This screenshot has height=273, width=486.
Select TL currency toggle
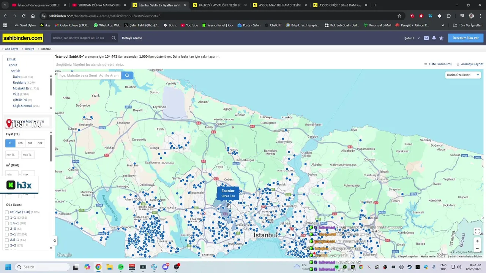(x=10, y=143)
